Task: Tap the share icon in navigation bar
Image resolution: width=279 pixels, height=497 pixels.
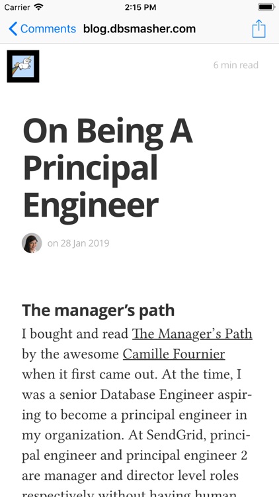Action: pyautogui.click(x=259, y=28)
